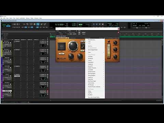The width and height of the screenshot is (164, 123).
Task: Click the highlighted insert slot on the fifth track
Action: [x=17, y=76]
